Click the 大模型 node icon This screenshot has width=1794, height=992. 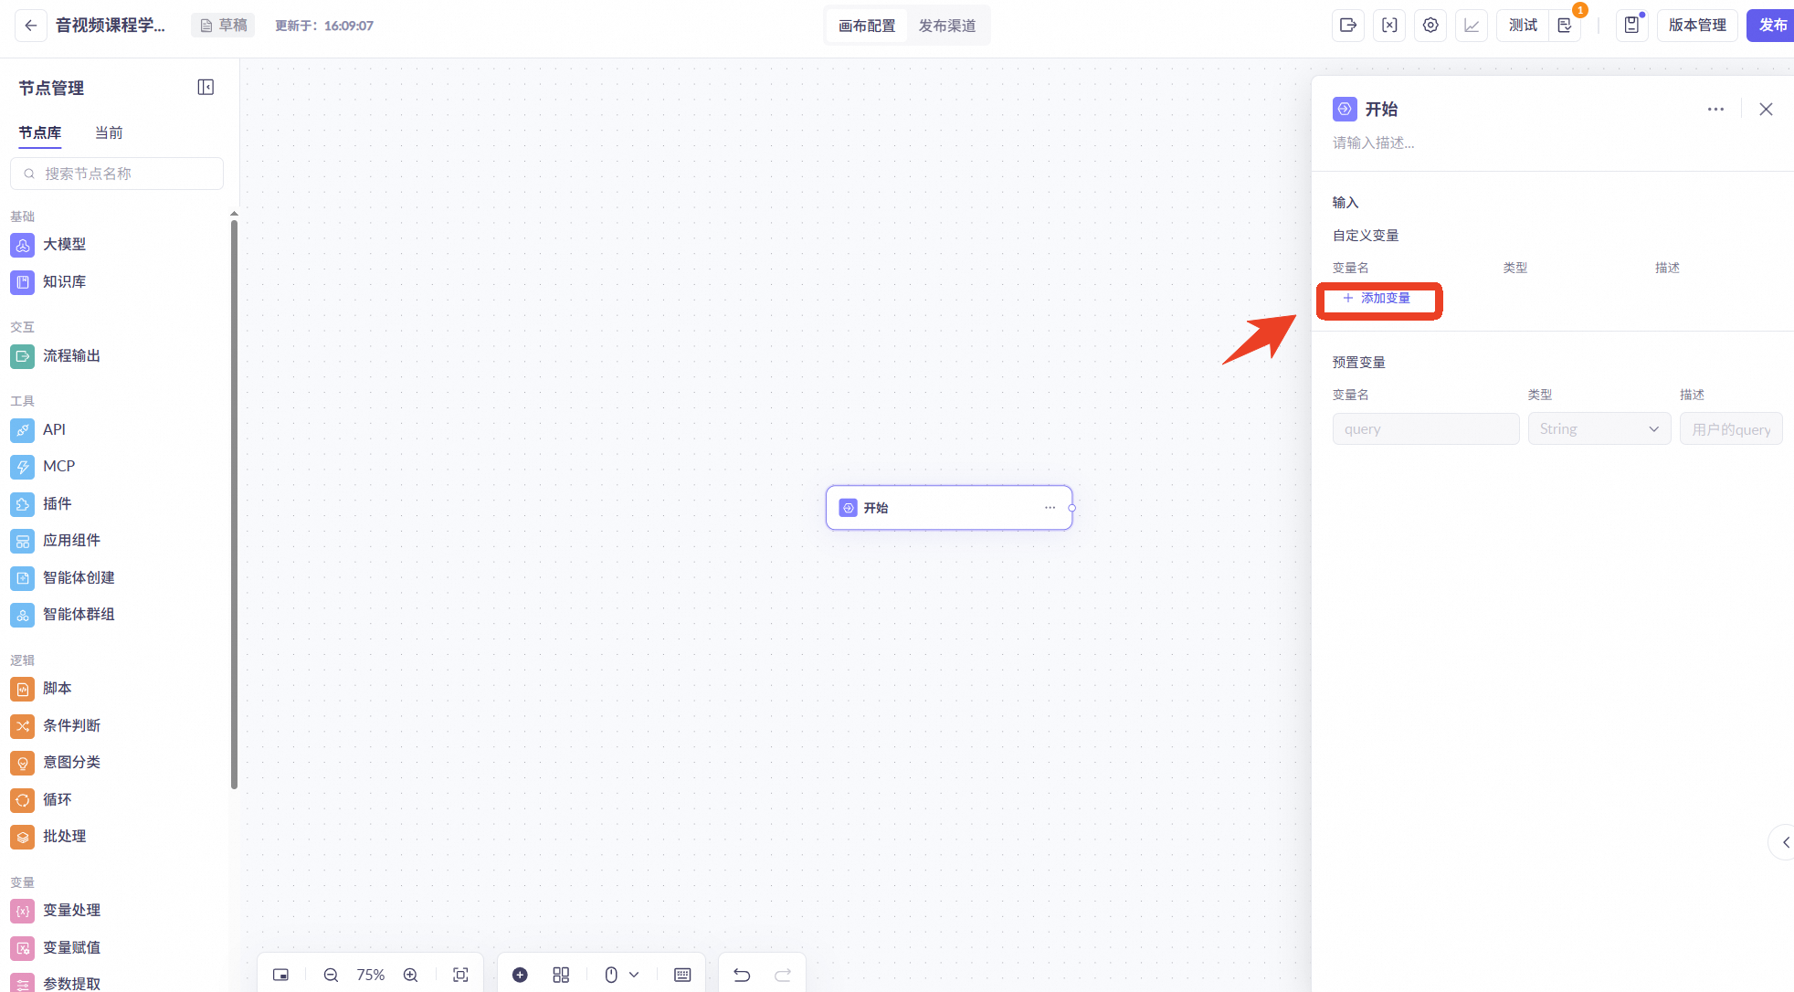[x=23, y=245]
